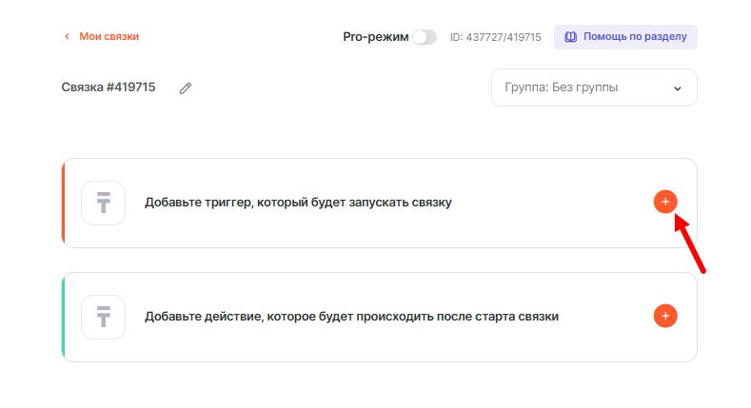Click the Pro-режим label text
The height and width of the screenshot is (408, 751).
click(x=375, y=37)
